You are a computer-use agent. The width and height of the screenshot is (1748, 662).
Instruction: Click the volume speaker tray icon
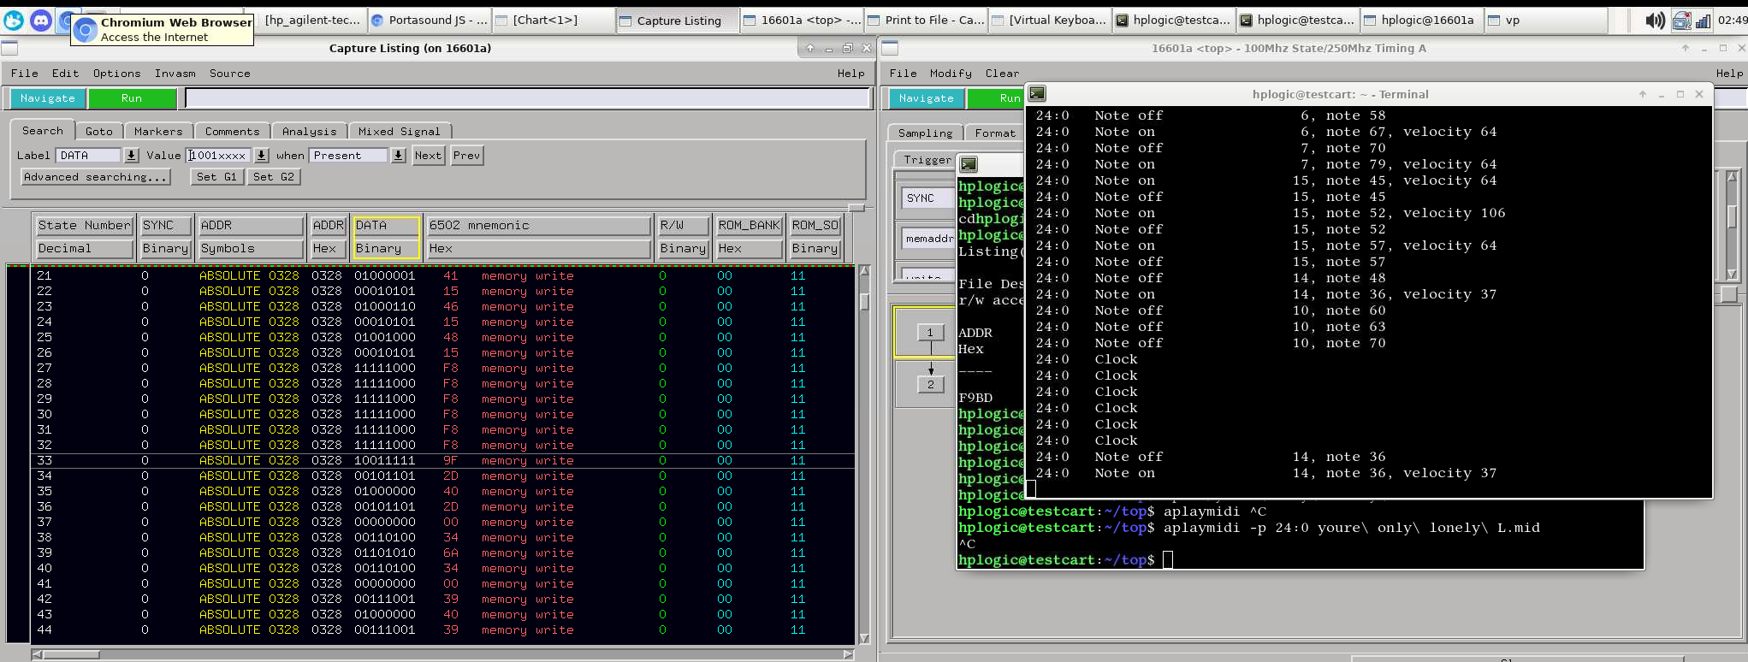click(1655, 21)
